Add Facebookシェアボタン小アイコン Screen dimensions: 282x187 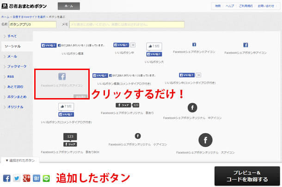pyautogui.click(x=194, y=48)
